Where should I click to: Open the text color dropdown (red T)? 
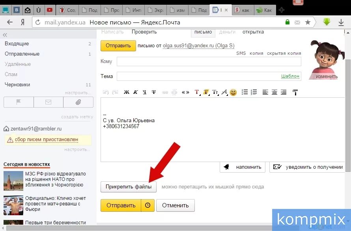[x=197, y=92]
